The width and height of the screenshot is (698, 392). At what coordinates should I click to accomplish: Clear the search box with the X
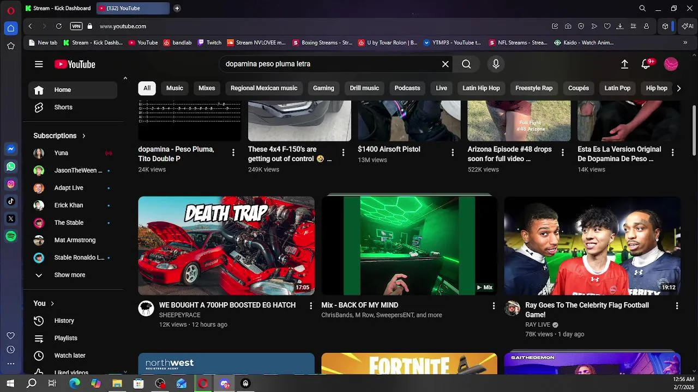(446, 64)
